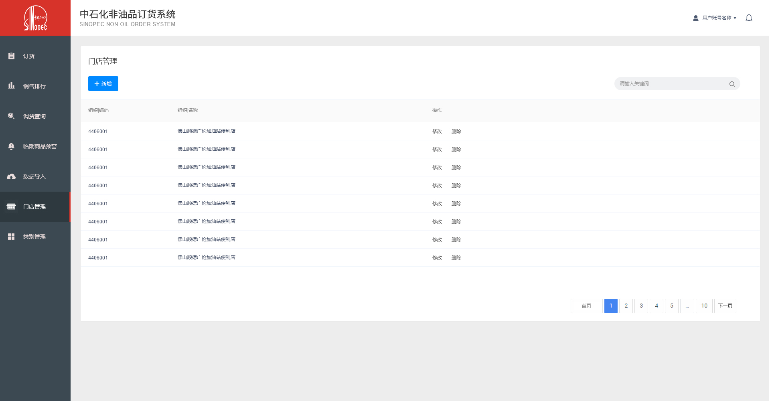The image size is (770, 401).
Task: Click the Sinopec logo in top-left corner
Action: [35, 18]
